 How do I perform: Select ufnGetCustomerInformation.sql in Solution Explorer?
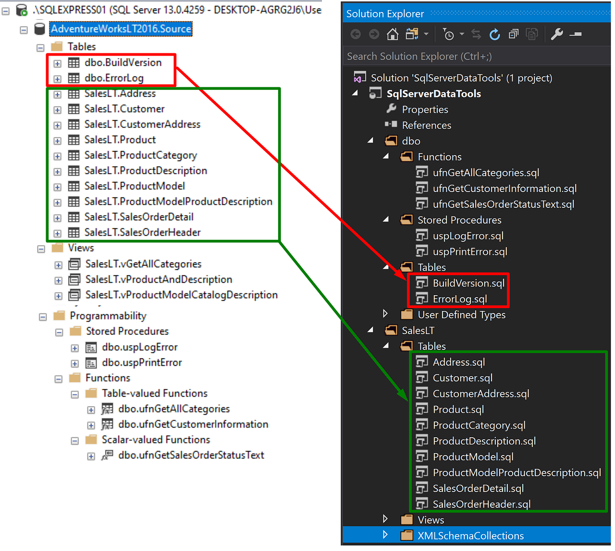click(504, 189)
